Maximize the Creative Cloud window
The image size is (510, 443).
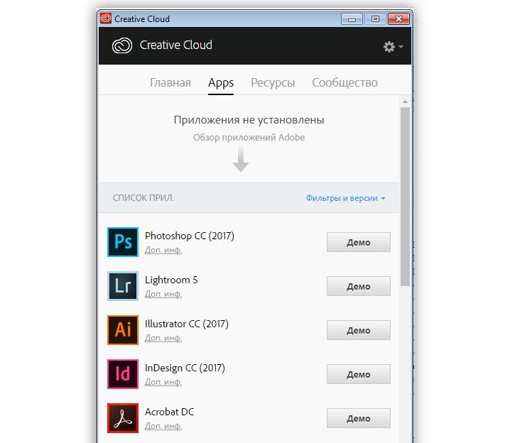click(x=375, y=19)
